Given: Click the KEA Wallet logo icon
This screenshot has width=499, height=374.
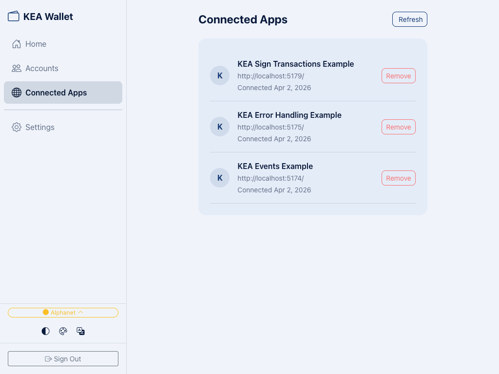Looking at the screenshot, I should [x=13, y=16].
